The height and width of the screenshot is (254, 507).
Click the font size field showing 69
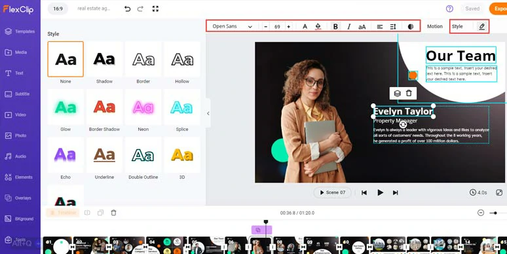coord(277,27)
